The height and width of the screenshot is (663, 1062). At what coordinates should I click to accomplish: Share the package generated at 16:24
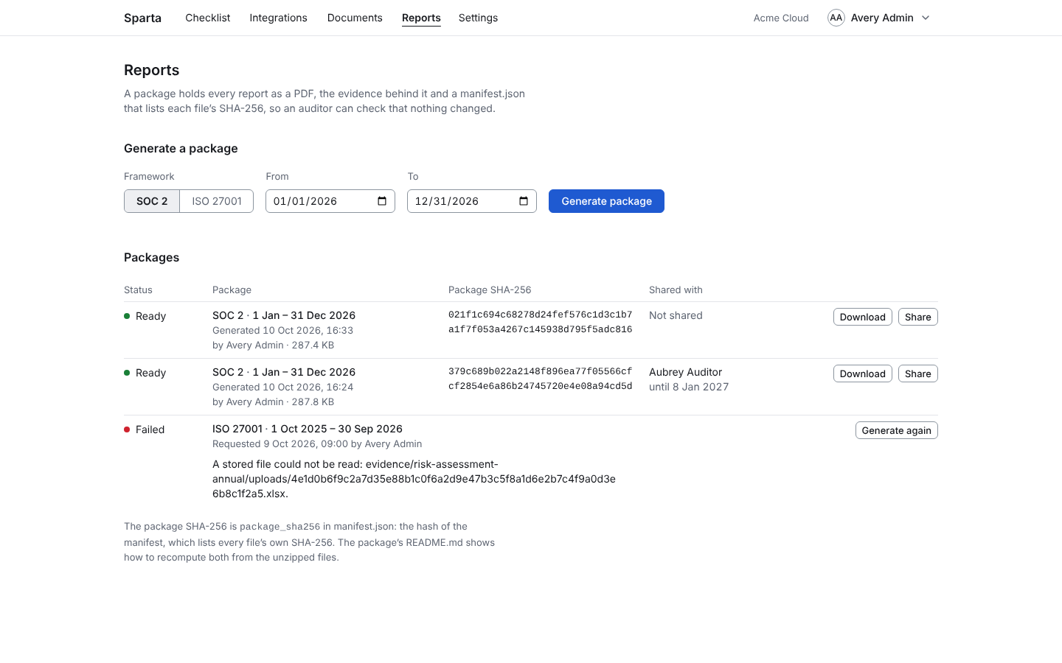(x=917, y=373)
